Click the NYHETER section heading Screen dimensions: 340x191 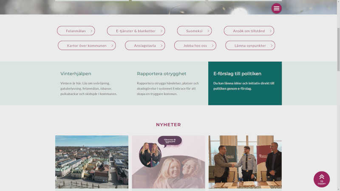168,125
